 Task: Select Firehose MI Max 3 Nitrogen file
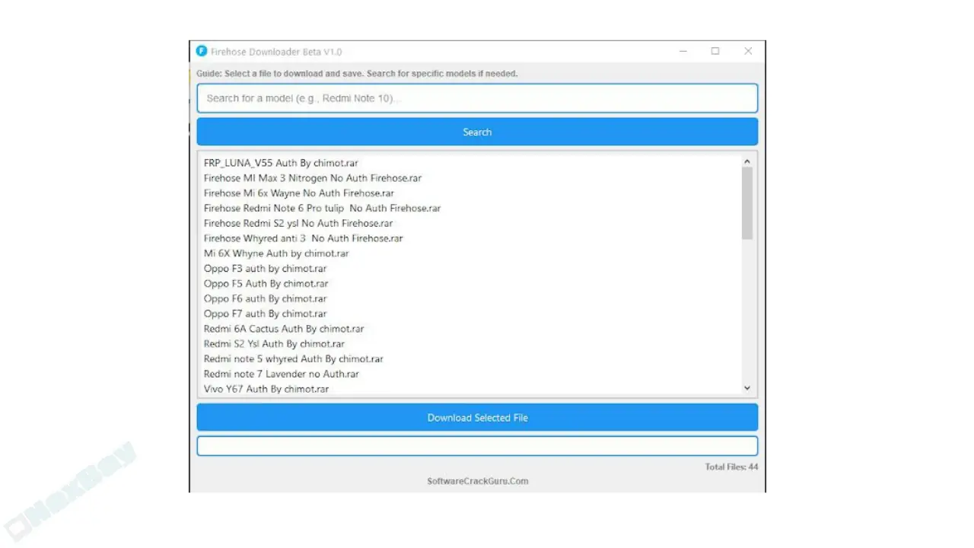tap(312, 178)
